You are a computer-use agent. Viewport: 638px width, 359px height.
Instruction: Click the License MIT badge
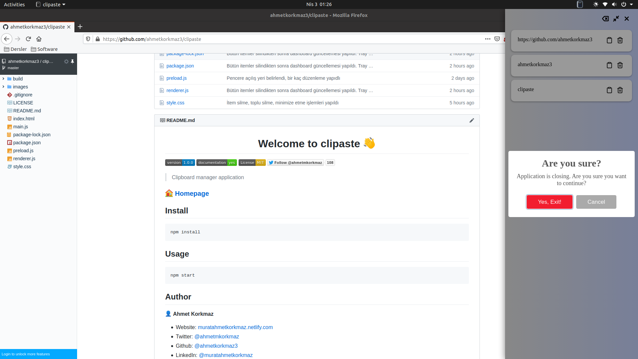click(x=252, y=163)
